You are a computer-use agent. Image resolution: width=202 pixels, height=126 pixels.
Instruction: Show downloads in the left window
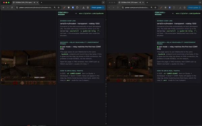[x=83, y=8]
